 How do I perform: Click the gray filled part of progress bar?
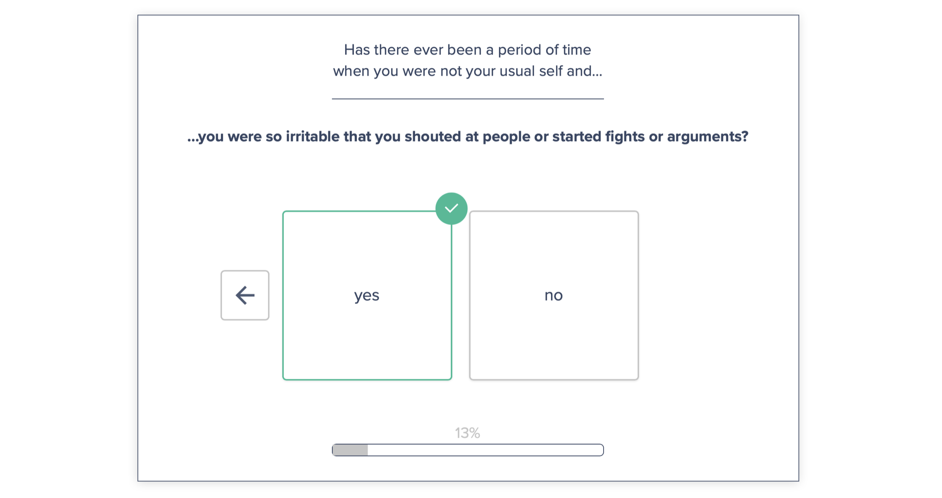tap(350, 450)
